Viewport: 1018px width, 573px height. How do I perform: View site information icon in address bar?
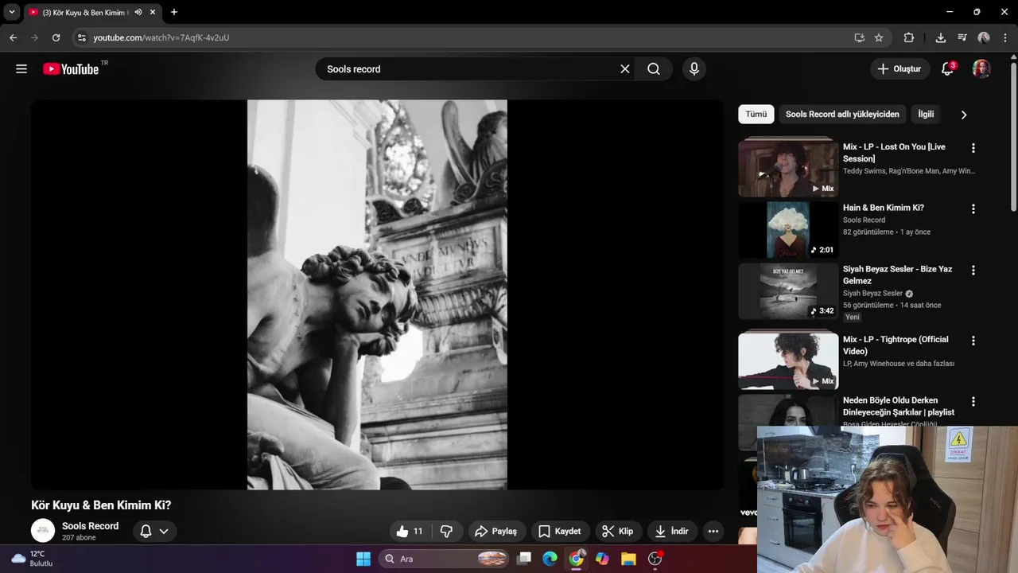[x=81, y=37]
